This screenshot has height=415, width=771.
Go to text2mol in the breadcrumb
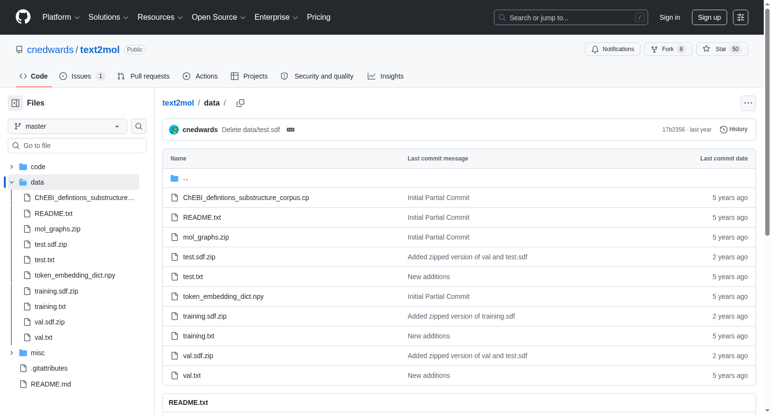pyautogui.click(x=178, y=103)
